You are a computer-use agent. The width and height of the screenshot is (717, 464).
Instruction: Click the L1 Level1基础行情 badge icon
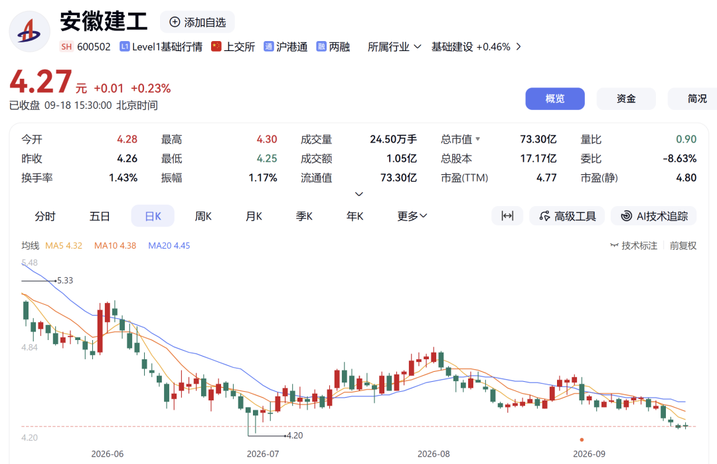coord(124,46)
